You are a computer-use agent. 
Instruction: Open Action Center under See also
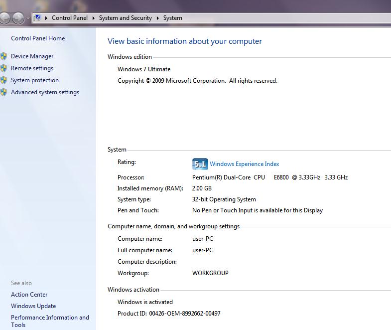[29, 295]
